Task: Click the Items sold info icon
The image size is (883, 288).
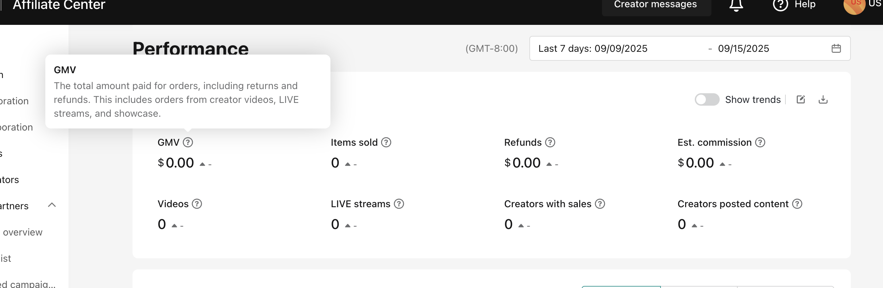Action: click(x=386, y=142)
